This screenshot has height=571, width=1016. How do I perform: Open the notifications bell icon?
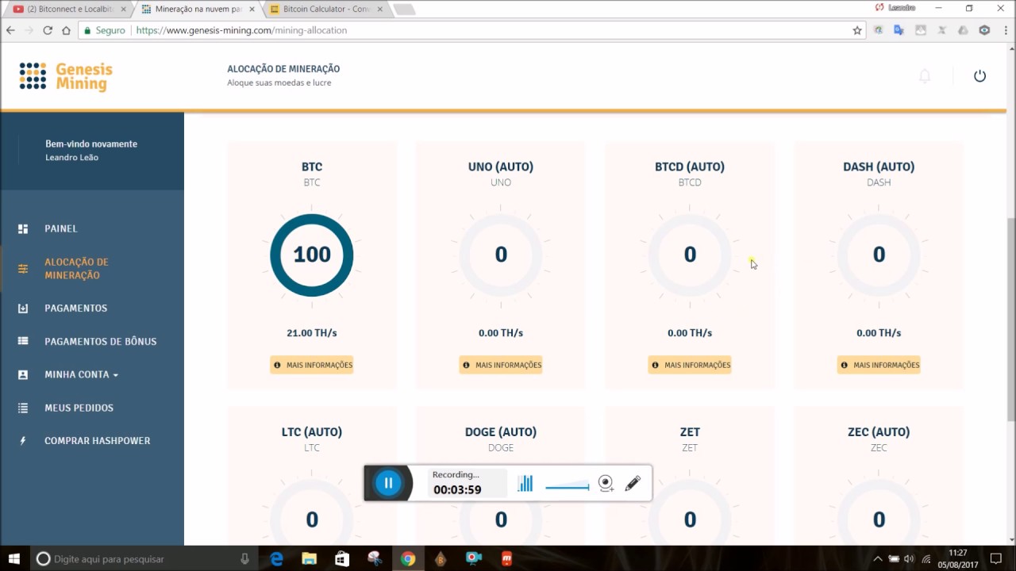pyautogui.click(x=925, y=76)
